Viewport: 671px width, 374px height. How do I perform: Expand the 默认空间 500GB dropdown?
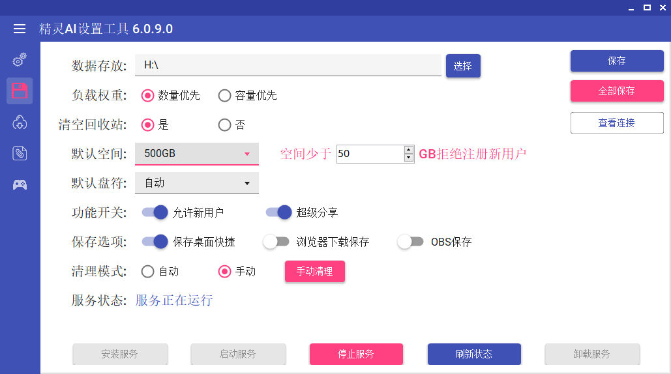coord(197,154)
